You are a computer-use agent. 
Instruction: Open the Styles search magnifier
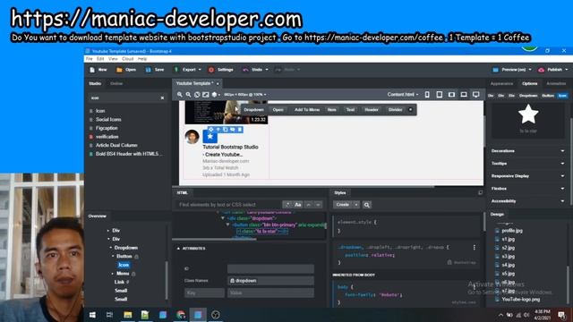[366, 205]
